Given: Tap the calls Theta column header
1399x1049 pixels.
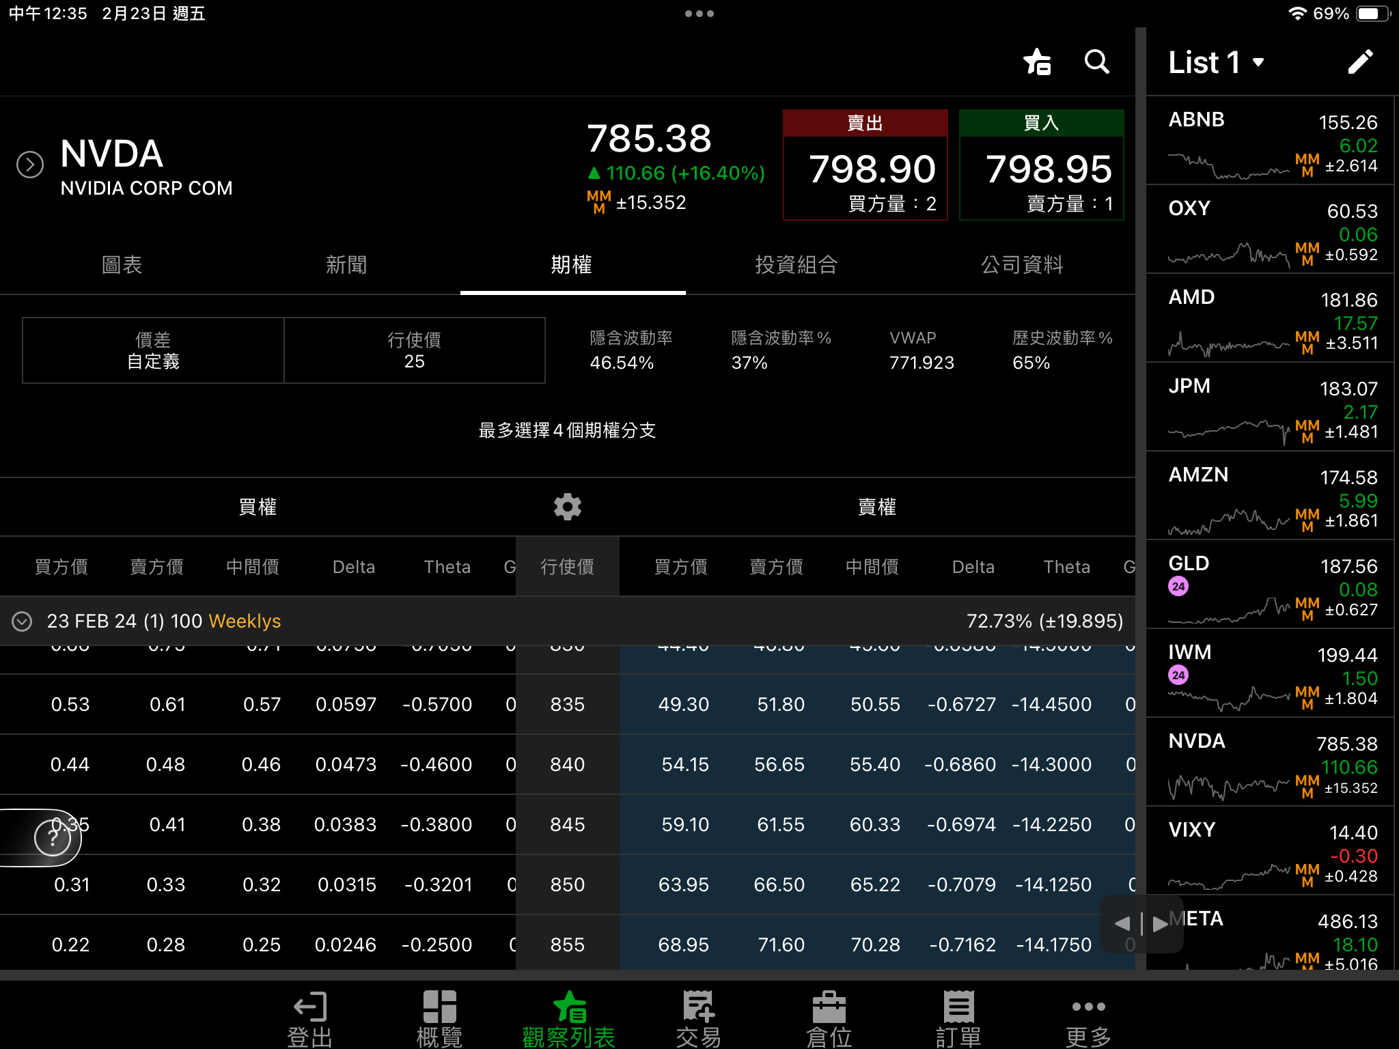Looking at the screenshot, I should pyautogui.click(x=447, y=567).
